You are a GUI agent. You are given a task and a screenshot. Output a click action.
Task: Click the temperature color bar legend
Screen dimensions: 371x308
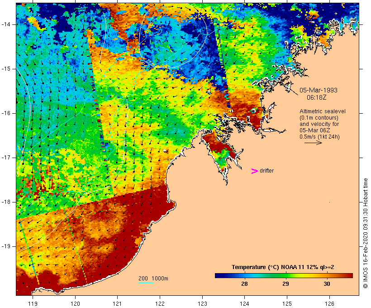pyautogui.click(x=284, y=275)
